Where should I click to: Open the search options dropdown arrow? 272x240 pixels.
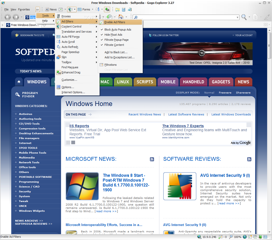(x=249, y=17)
